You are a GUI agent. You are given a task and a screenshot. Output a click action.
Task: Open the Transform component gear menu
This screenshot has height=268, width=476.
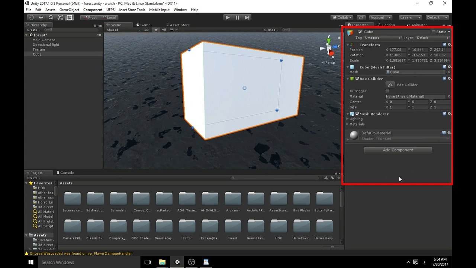[x=449, y=45]
